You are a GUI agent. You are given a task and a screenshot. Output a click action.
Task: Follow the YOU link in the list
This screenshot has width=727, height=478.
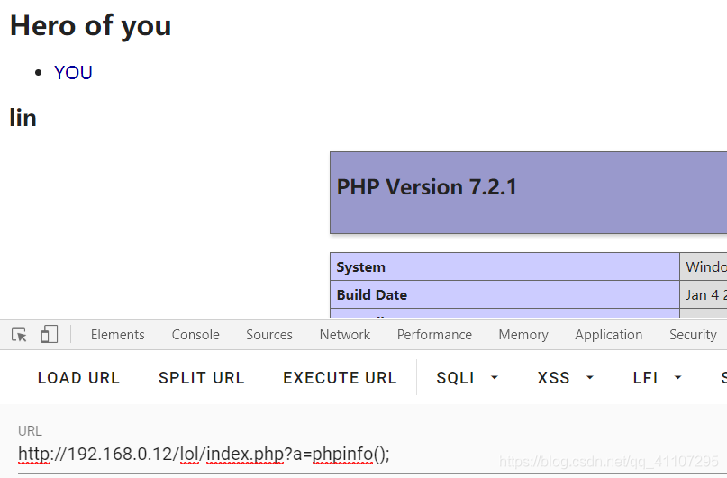73,73
